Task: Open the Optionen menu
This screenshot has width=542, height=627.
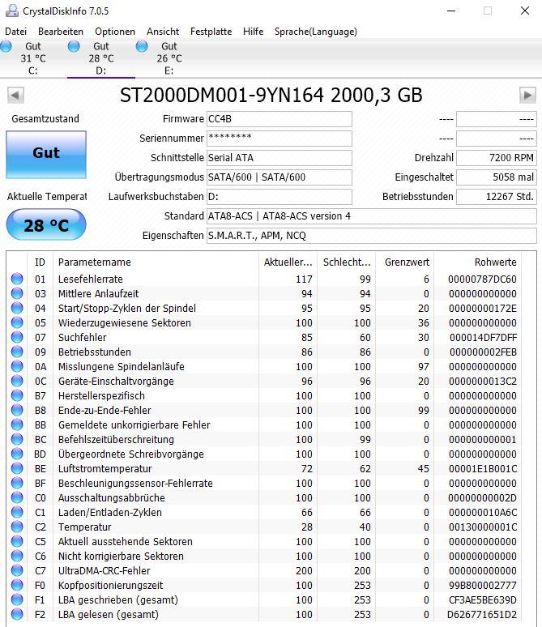Action: [115, 32]
